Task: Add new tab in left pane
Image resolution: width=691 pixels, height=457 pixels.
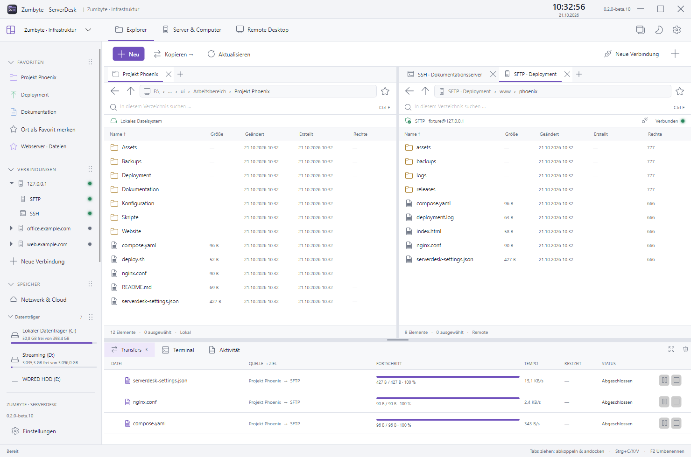Action: point(180,74)
